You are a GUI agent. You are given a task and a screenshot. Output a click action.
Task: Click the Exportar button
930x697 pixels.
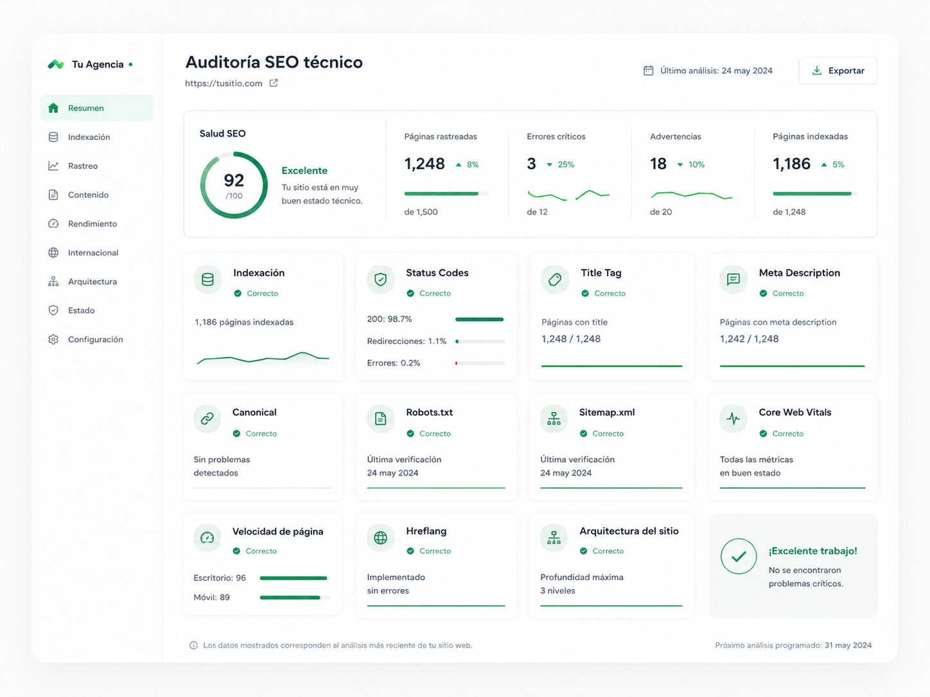[x=838, y=71]
